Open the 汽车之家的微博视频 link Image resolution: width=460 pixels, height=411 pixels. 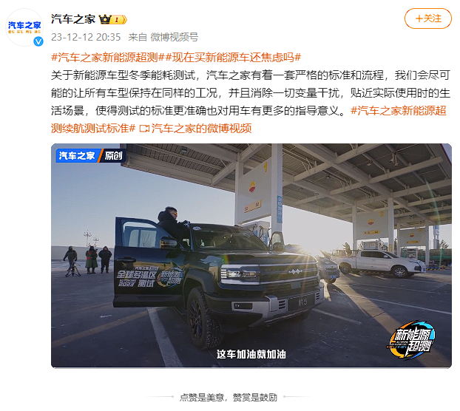(201, 129)
